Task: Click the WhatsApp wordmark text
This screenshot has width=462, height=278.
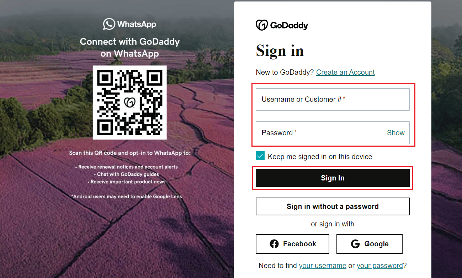Action: (x=137, y=24)
